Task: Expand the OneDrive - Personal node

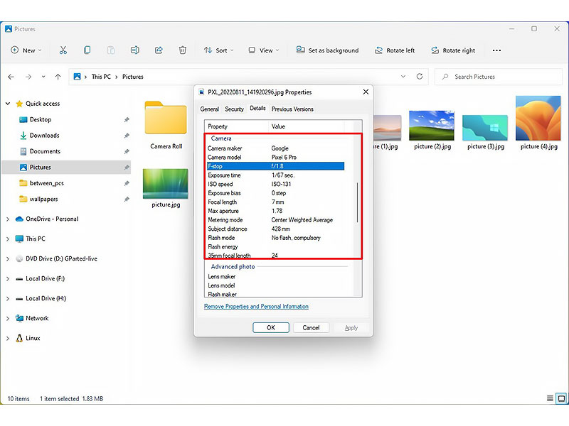Action: pos(8,219)
